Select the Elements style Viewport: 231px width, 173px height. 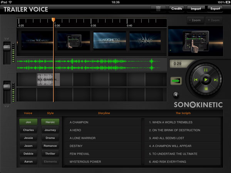[50, 161]
